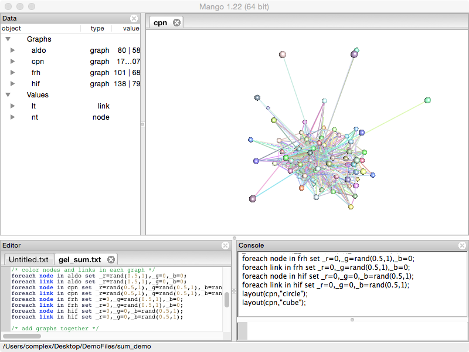Image resolution: width=469 pixels, height=352 pixels.
Task: Expand the frh graph entry
Action: click(x=12, y=73)
